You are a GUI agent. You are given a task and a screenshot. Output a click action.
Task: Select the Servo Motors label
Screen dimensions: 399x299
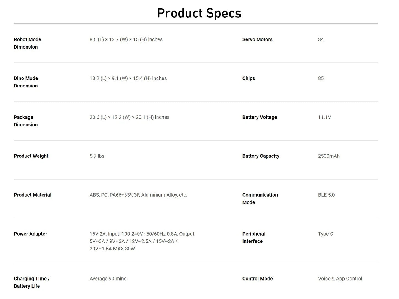pyautogui.click(x=257, y=39)
